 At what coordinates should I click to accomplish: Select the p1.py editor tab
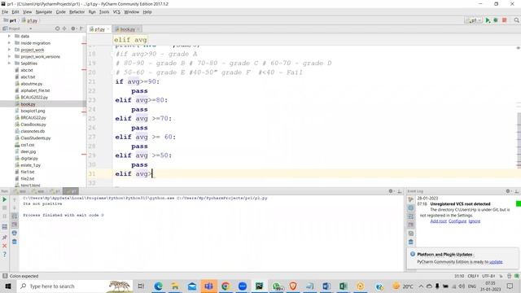coord(99,29)
